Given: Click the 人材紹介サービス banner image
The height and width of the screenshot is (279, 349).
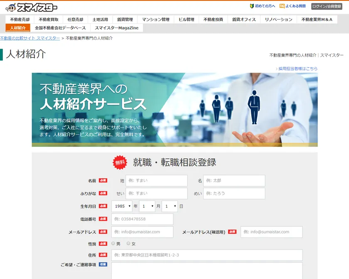Looking at the screenshot, I should point(175,110).
